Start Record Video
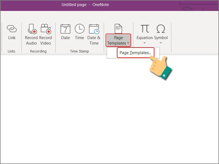 [x=45, y=34]
